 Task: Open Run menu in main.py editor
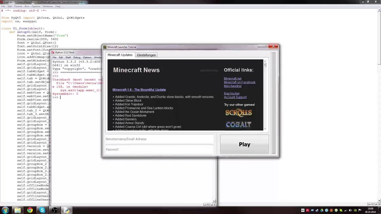(27, 6)
